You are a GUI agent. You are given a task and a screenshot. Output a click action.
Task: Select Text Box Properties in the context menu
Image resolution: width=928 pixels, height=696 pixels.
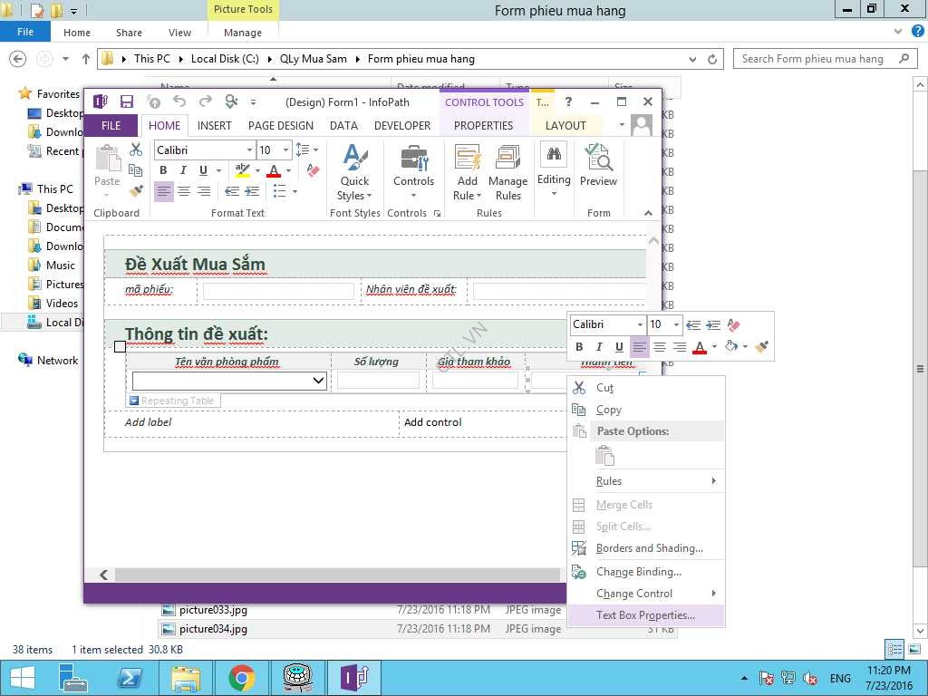(645, 615)
